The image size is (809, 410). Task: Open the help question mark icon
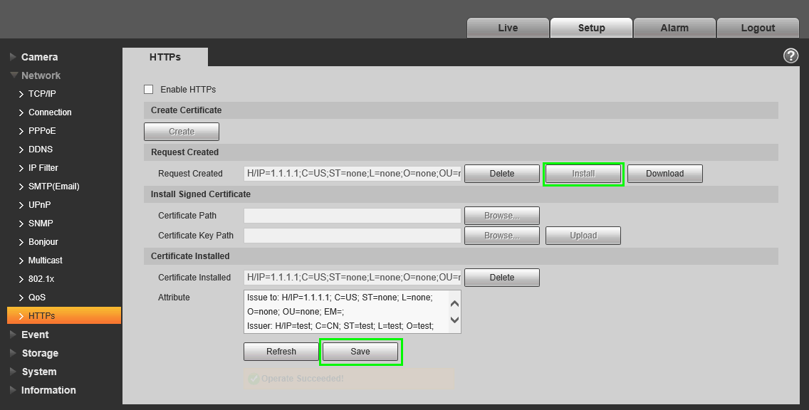pos(790,56)
